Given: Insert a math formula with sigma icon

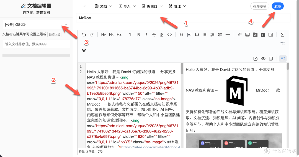Looking at the screenshot, I should 282,35.
